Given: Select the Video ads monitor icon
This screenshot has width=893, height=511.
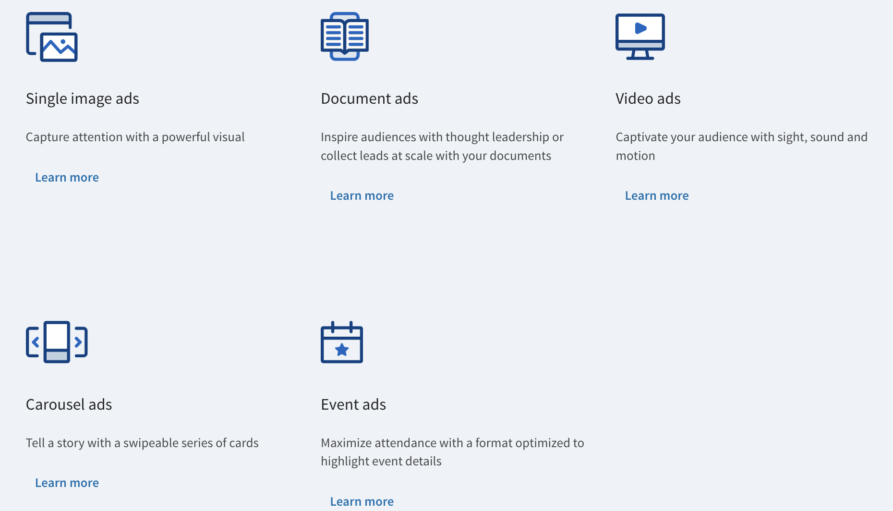Looking at the screenshot, I should pos(640,36).
